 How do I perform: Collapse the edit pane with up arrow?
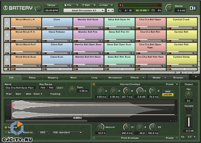pos(196,77)
